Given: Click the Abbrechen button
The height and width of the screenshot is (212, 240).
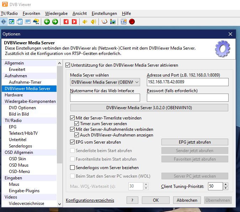Looking at the screenshot, I should (187, 200).
